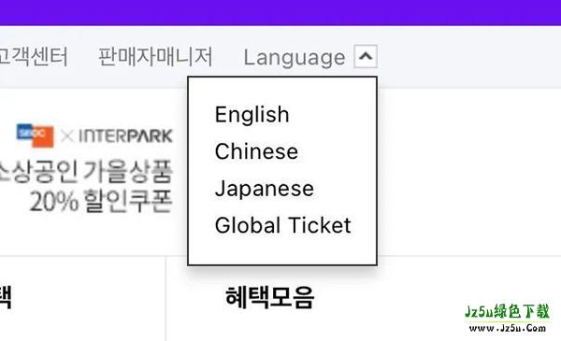
Task: Open 판매자매니저 seller manager link
Action: [155, 56]
